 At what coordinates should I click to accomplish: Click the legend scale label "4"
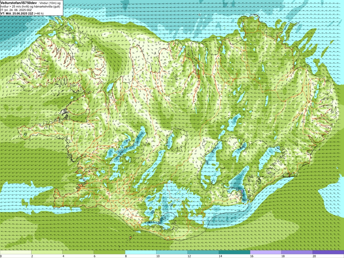click(x=63, y=256)
